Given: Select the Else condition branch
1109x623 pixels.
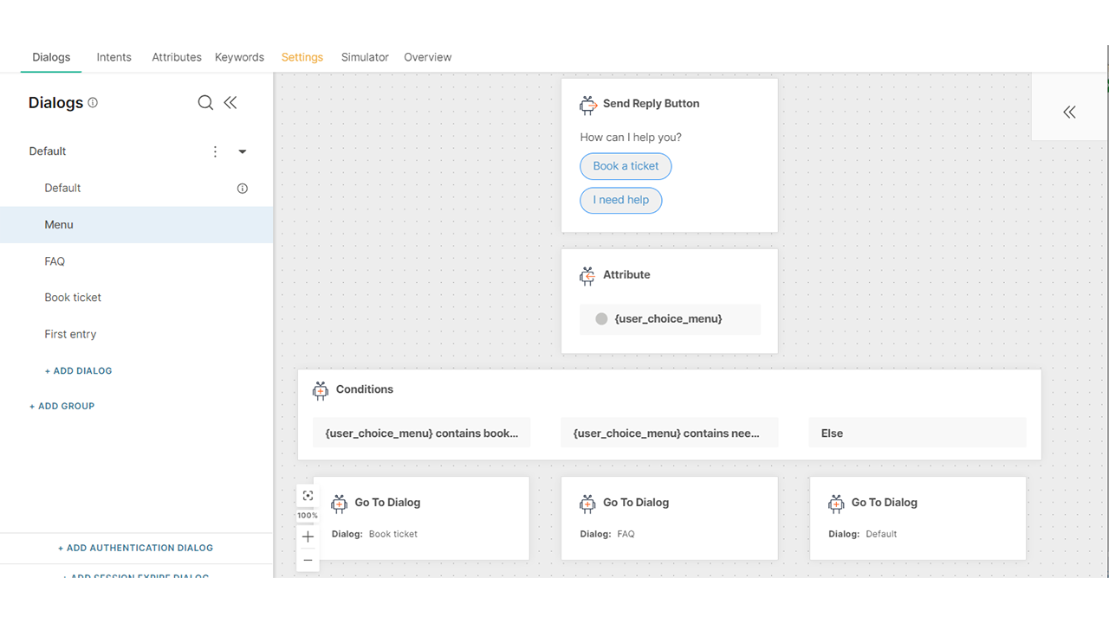Looking at the screenshot, I should pyautogui.click(x=917, y=433).
